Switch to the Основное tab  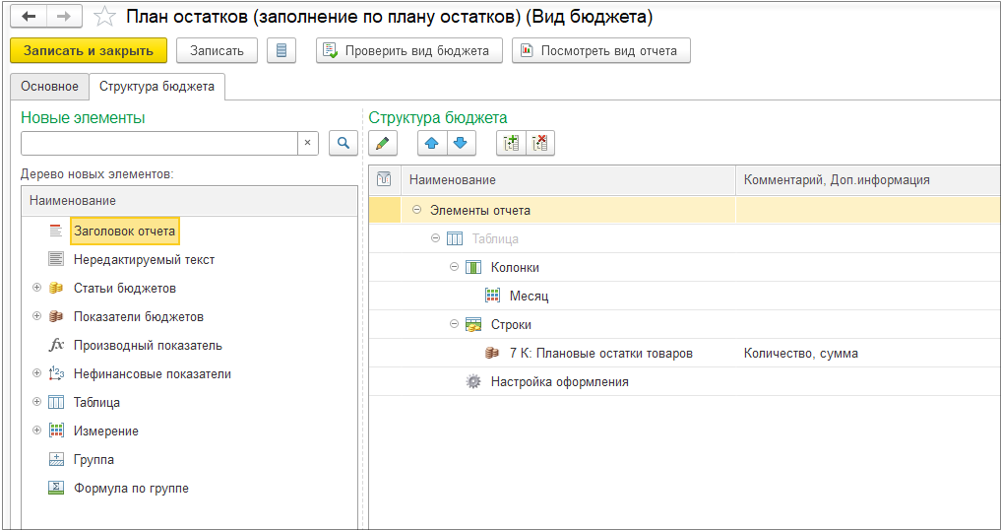coord(49,87)
